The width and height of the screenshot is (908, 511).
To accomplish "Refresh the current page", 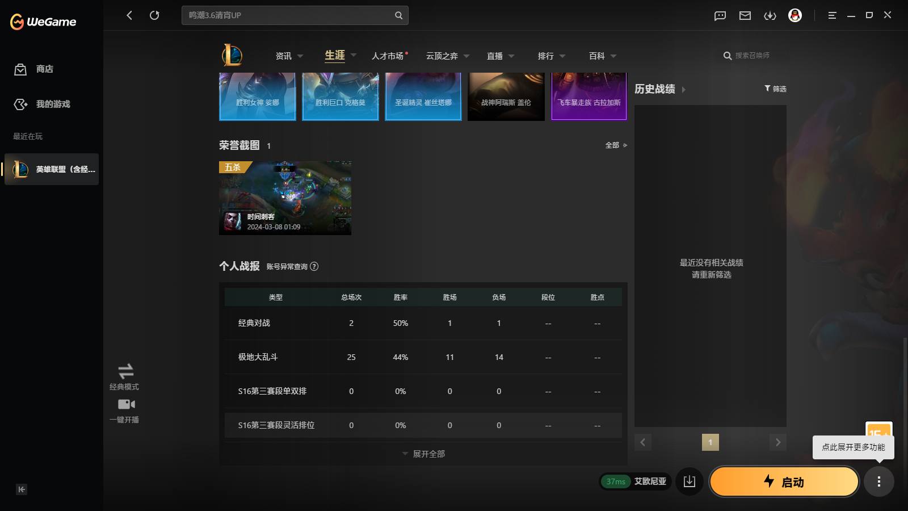I will coord(154,15).
